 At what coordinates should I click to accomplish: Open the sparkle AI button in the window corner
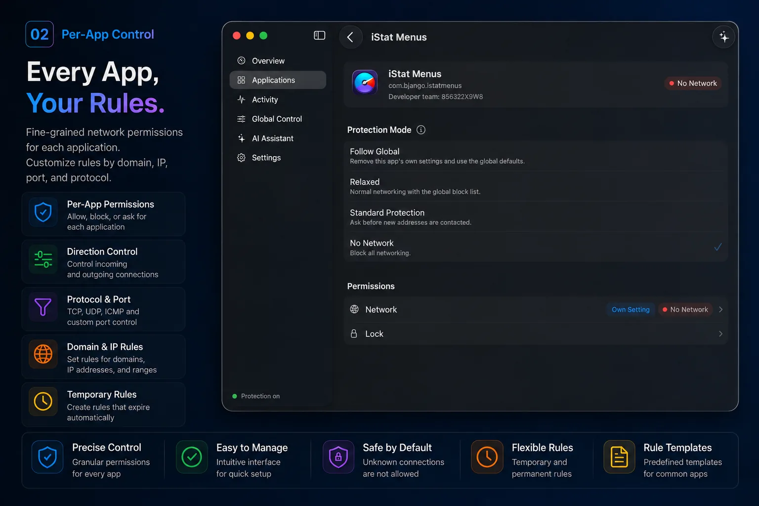pyautogui.click(x=724, y=37)
